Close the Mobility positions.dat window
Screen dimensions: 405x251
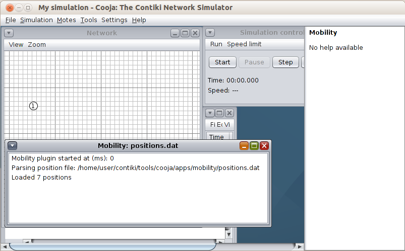pyautogui.click(x=264, y=146)
